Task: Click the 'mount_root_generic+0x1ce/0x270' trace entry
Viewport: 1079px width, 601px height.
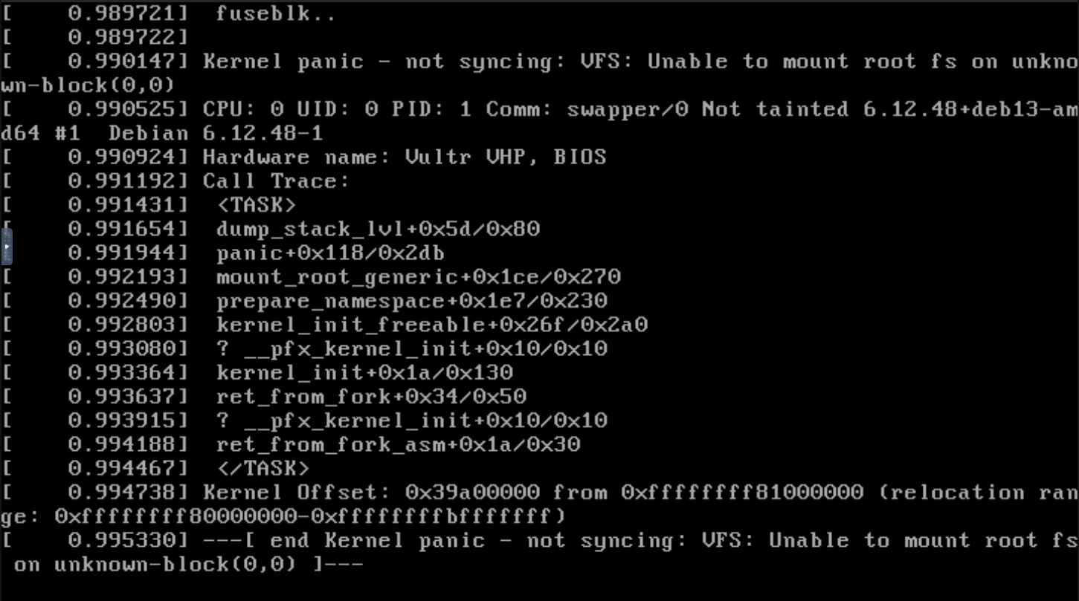Action: coord(418,277)
